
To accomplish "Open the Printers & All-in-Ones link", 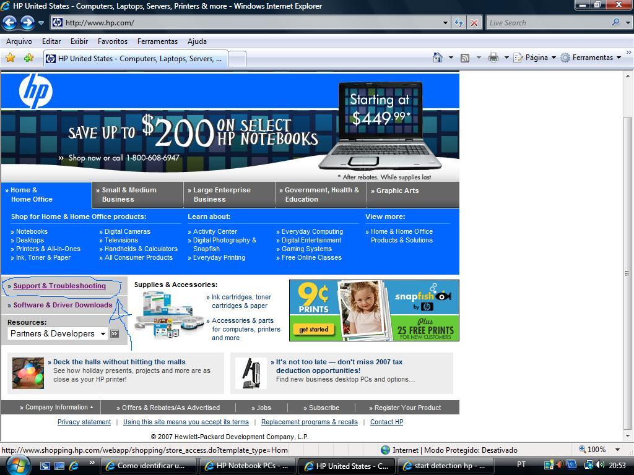I will [48, 249].
